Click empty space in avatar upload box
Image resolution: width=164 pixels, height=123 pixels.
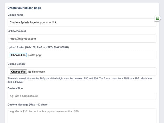click(104, 55)
